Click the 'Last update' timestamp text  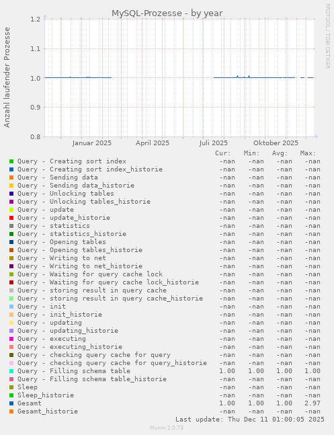pyautogui.click(x=250, y=419)
